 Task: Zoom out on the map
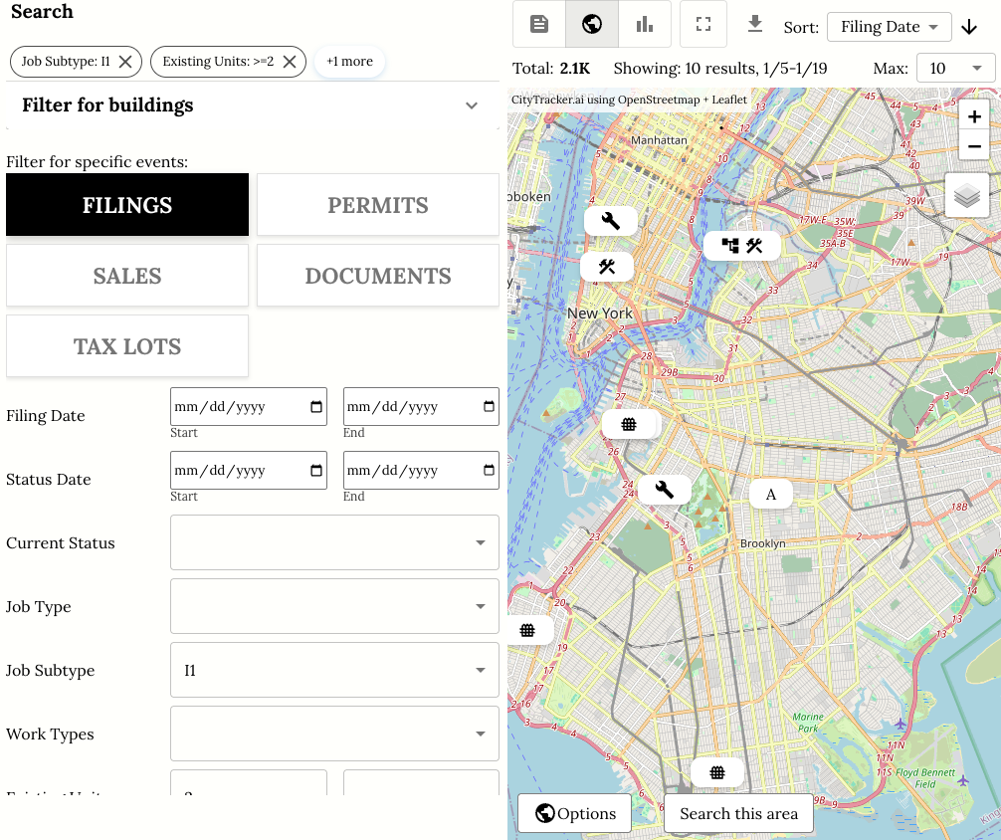pyautogui.click(x=974, y=147)
